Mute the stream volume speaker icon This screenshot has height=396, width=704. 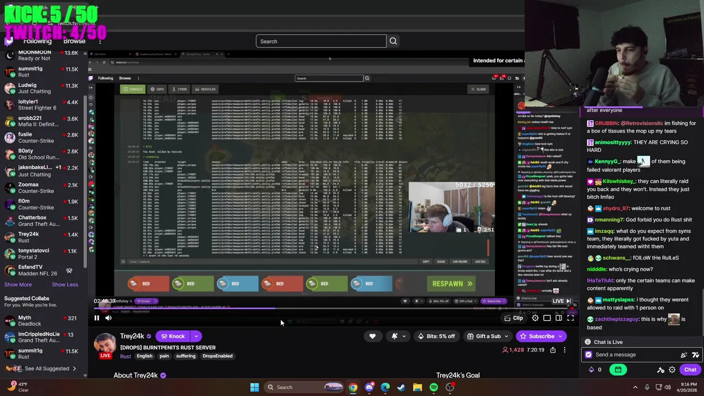(108, 317)
